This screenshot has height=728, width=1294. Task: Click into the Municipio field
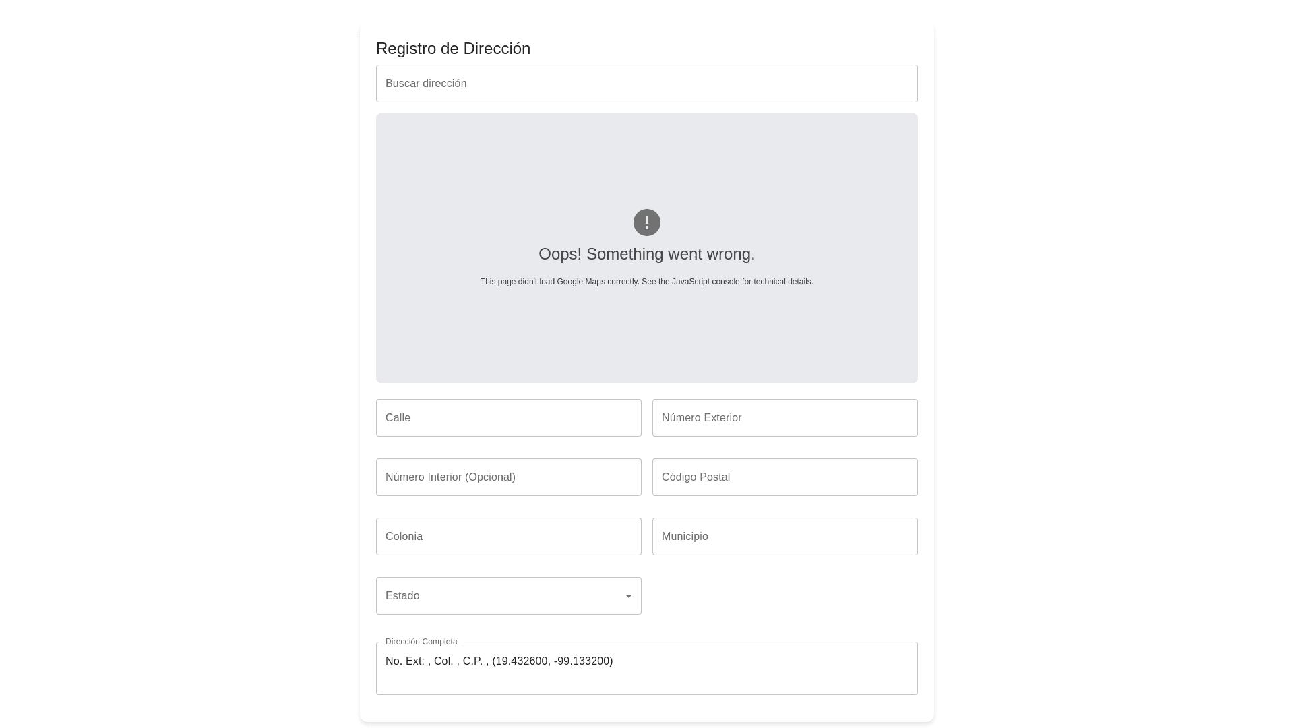785,537
